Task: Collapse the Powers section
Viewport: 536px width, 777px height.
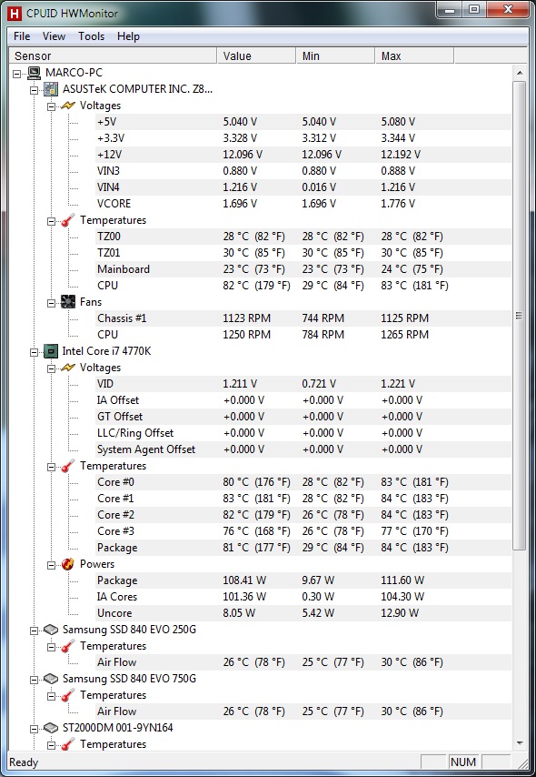Action: pyautogui.click(x=51, y=564)
